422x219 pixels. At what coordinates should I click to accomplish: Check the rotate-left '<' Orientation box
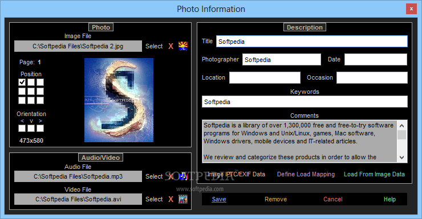pos(22,129)
